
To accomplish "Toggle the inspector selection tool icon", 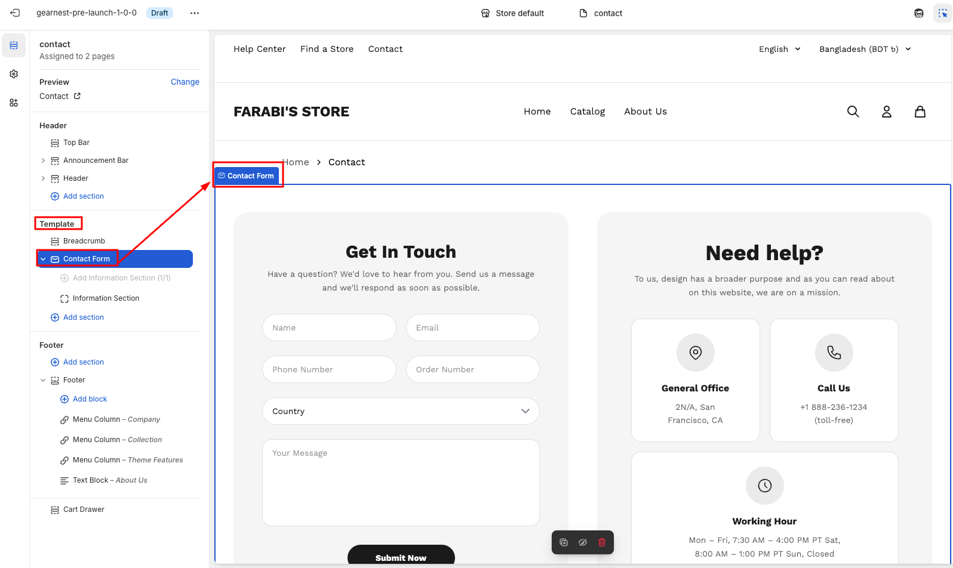I will [x=942, y=13].
